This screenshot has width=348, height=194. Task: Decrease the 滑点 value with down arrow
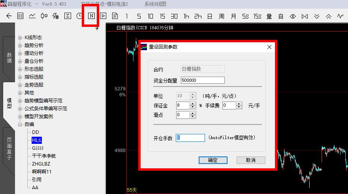coord(193,117)
